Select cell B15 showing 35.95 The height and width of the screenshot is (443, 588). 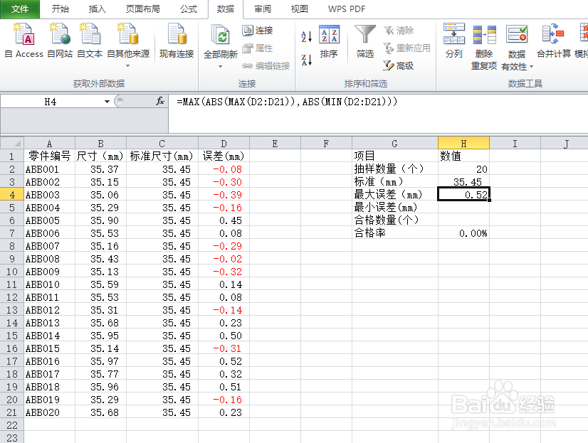tap(100, 336)
